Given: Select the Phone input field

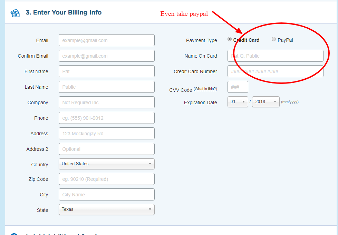Looking at the screenshot, I should click(x=107, y=118).
